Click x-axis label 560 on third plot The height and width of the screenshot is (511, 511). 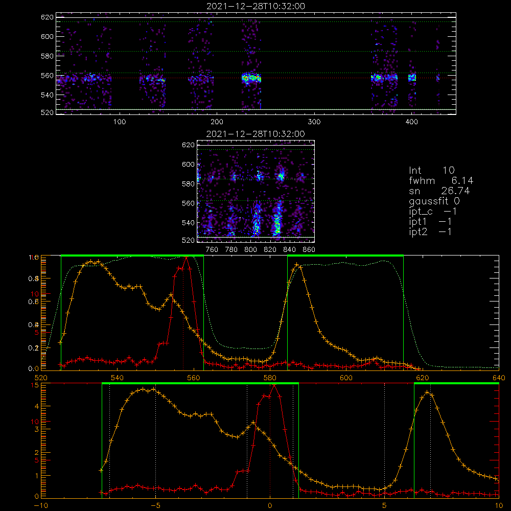click(x=194, y=378)
